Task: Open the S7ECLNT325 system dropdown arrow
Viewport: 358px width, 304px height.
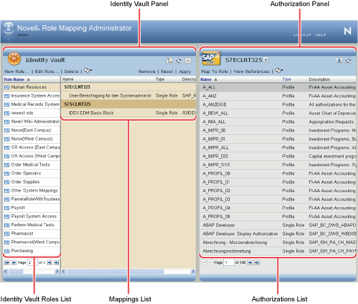Action: tap(265, 60)
